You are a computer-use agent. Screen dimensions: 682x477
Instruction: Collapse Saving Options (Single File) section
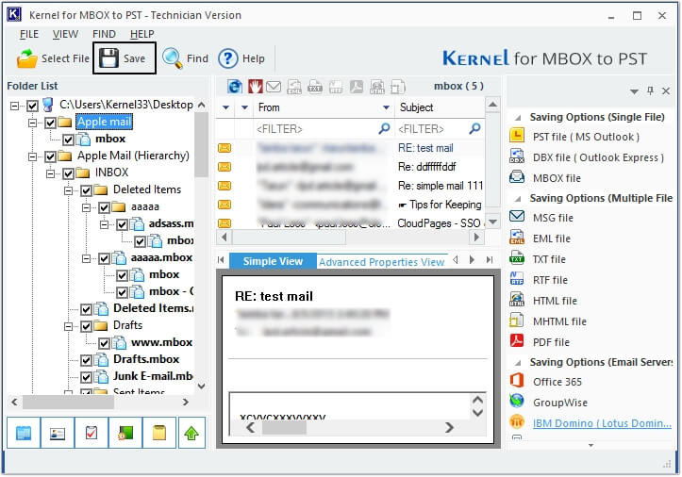tap(518, 118)
